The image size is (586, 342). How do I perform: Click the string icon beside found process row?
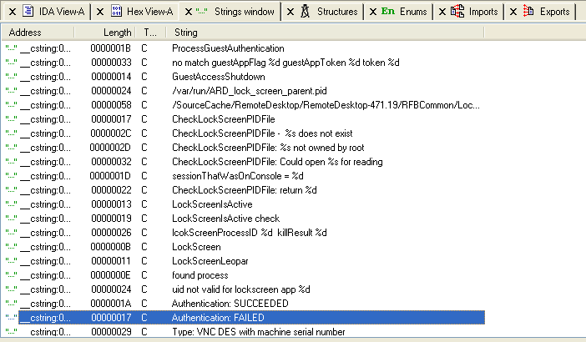coord(11,275)
